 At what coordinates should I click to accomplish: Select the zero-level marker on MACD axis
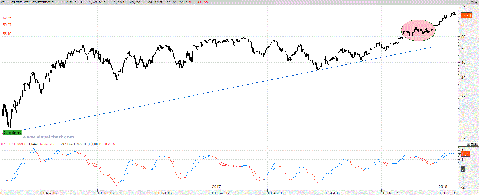pos(462,169)
